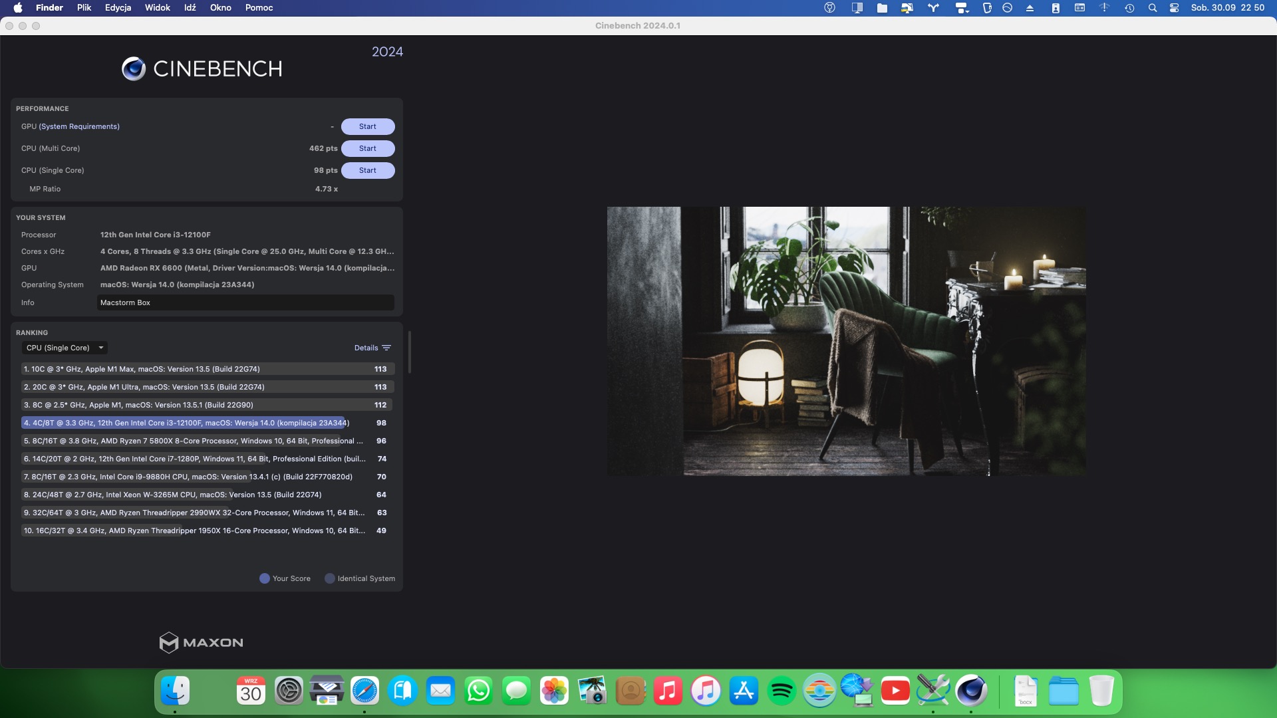This screenshot has width=1277, height=718.
Task: Open the Pomoc menu
Action: 259,8
